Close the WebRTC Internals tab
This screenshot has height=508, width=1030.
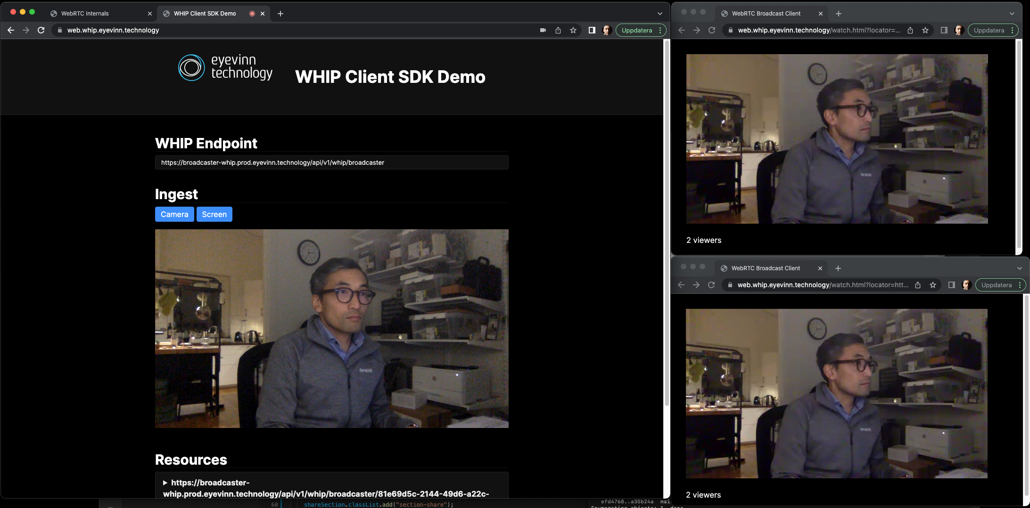point(150,14)
